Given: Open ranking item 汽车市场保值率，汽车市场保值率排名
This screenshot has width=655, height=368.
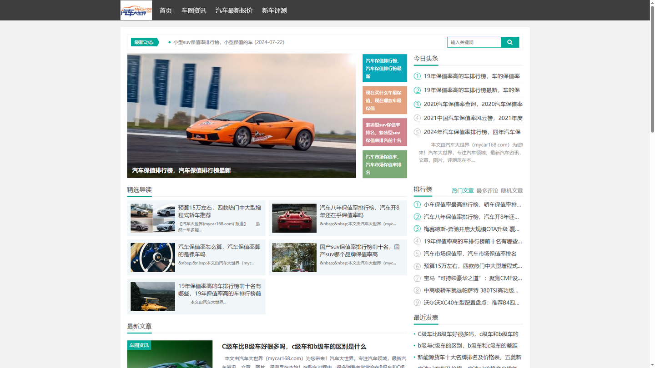Looking at the screenshot, I should tap(470, 254).
